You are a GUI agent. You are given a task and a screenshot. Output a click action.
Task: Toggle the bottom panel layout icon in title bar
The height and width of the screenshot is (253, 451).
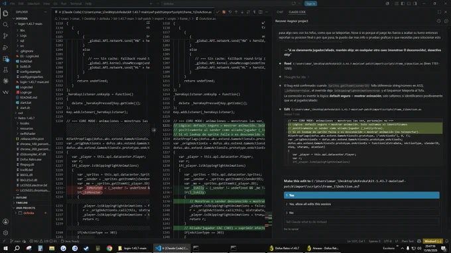(409, 4)
